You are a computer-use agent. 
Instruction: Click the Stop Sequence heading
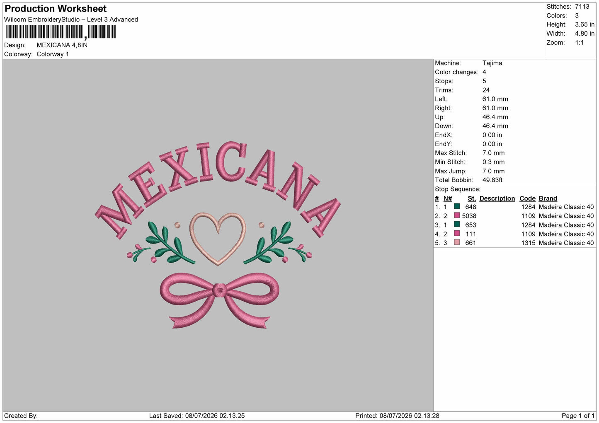pyautogui.click(x=458, y=189)
